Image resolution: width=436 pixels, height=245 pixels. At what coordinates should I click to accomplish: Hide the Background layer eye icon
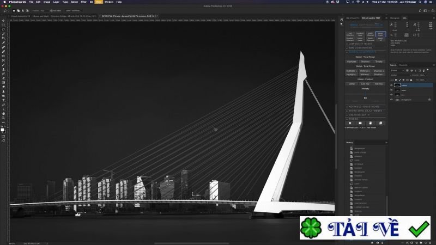pos(391,100)
